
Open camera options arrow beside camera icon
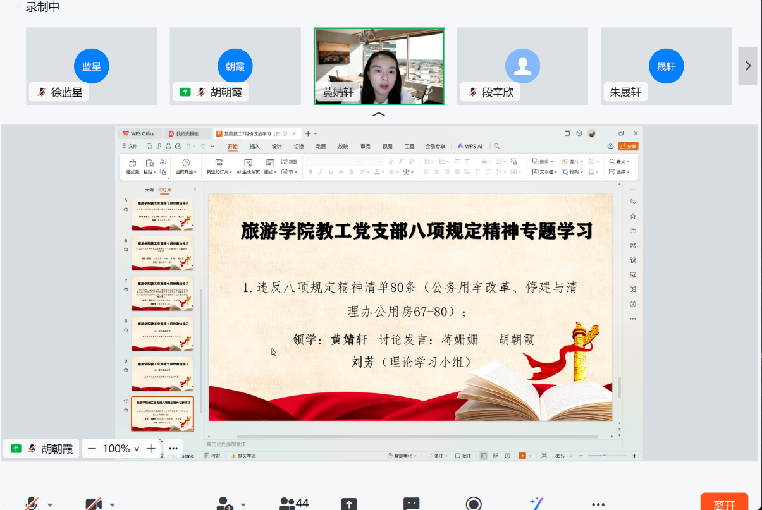(112, 505)
